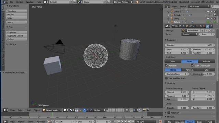This screenshot has height=123, width=219.
Task: Click the timeline record button
Action: [x=160, y=122]
